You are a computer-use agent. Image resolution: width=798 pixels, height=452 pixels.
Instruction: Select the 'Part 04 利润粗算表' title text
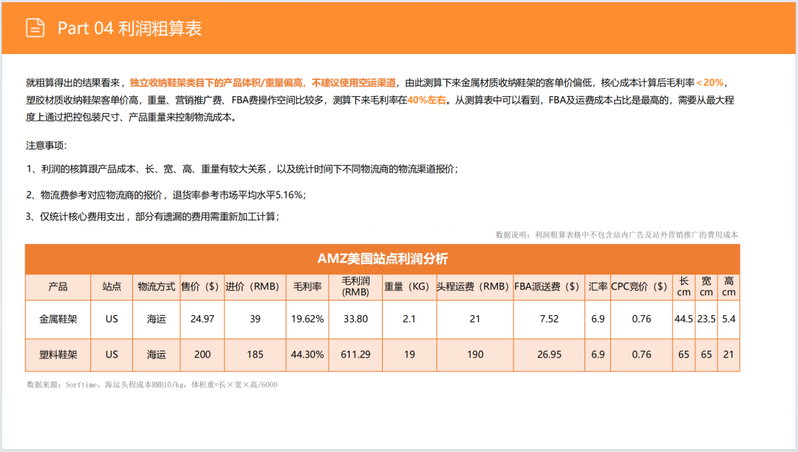pyautogui.click(x=130, y=29)
